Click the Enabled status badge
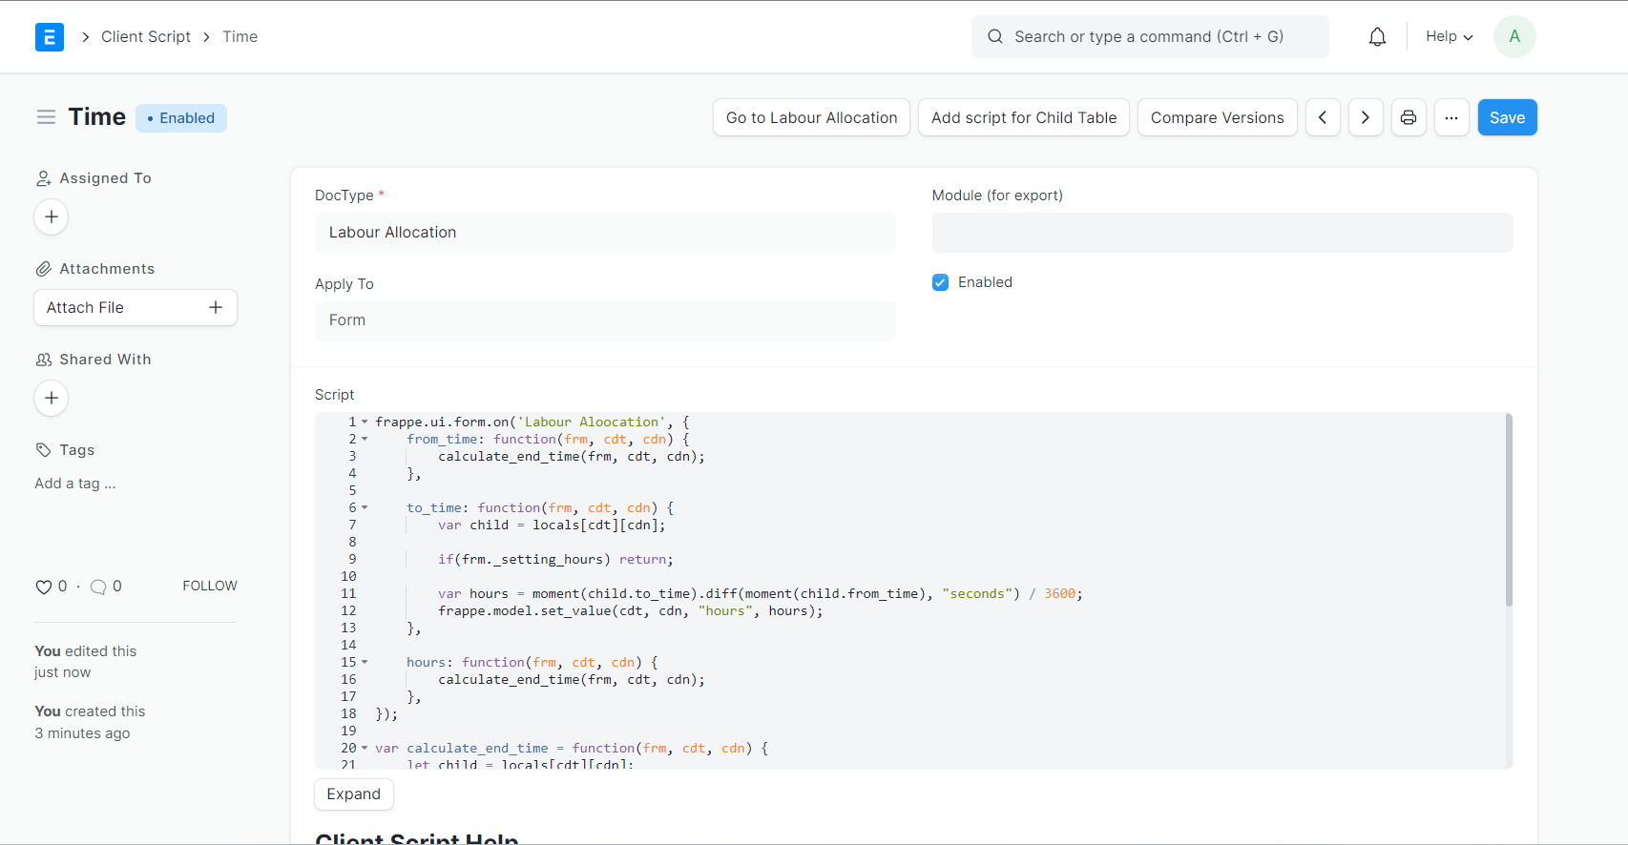 coord(181,118)
